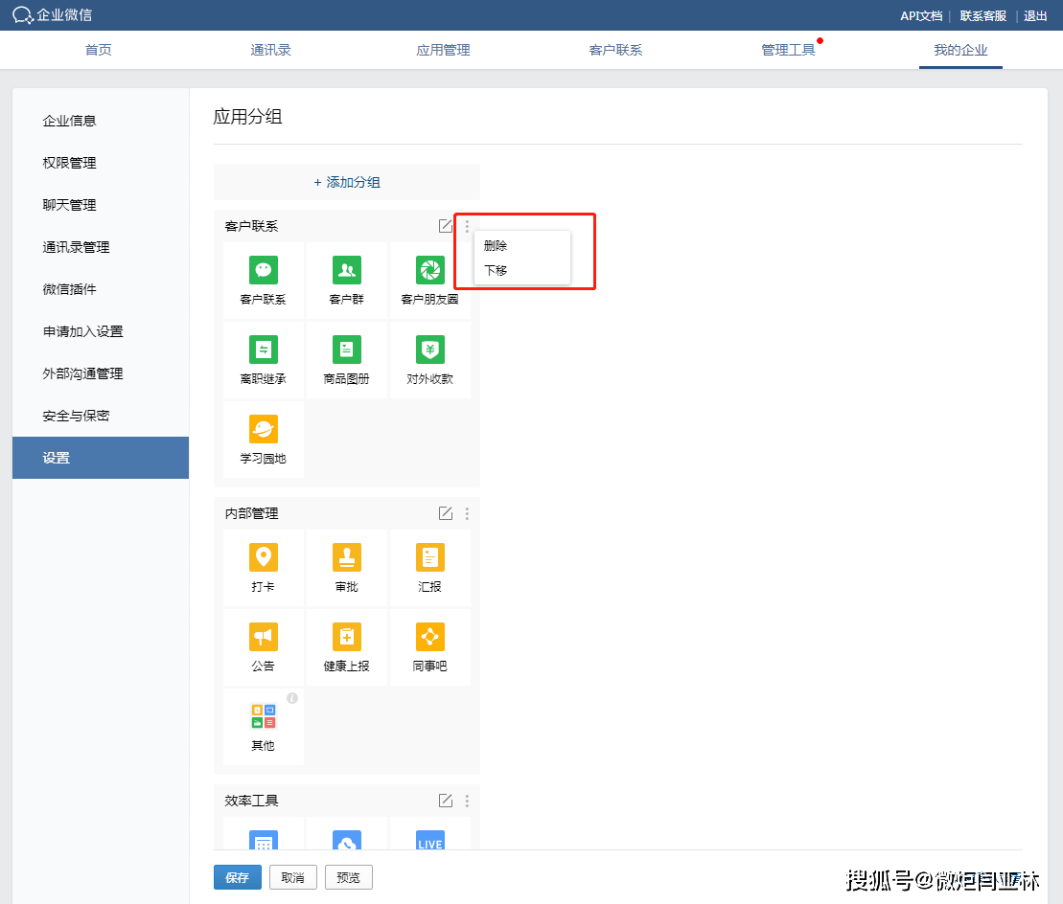
Task: Select 下移 in the popup menu
Action: (496, 271)
